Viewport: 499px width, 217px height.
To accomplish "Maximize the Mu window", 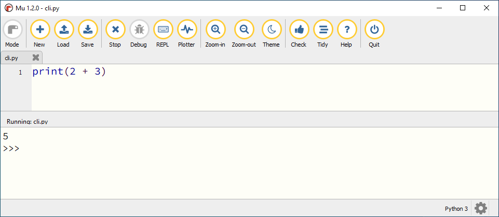I will (463, 8).
